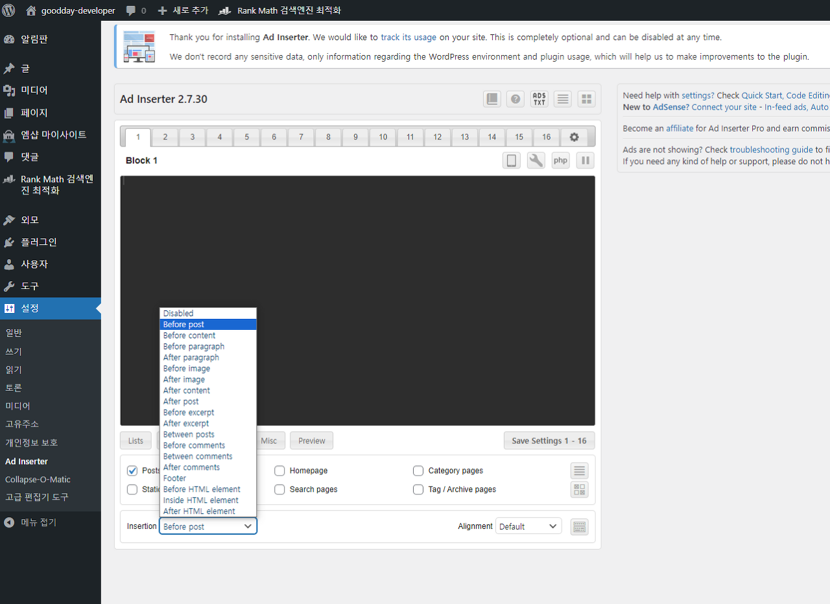This screenshot has width=830, height=604.
Task: Open Block 1 wrench tools icon
Action: point(536,161)
